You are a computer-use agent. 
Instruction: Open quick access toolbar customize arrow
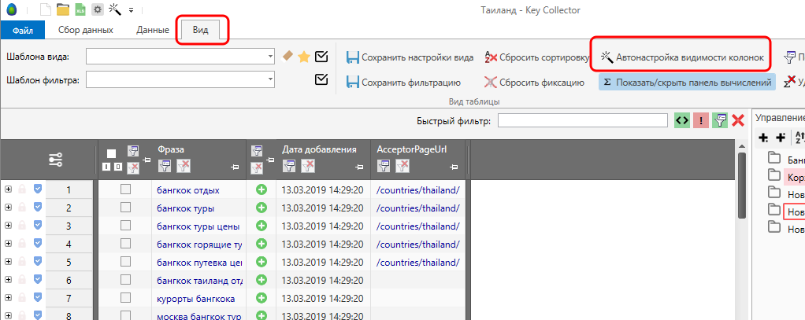tap(132, 10)
